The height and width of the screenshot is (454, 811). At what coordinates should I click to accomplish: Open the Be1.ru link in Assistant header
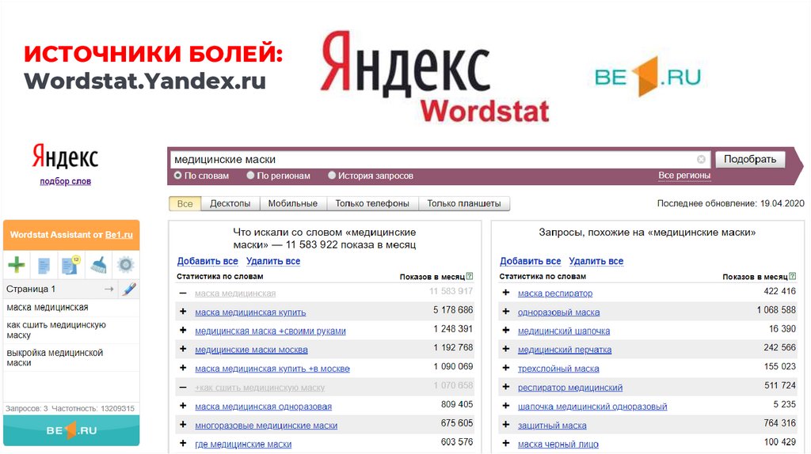coord(119,234)
